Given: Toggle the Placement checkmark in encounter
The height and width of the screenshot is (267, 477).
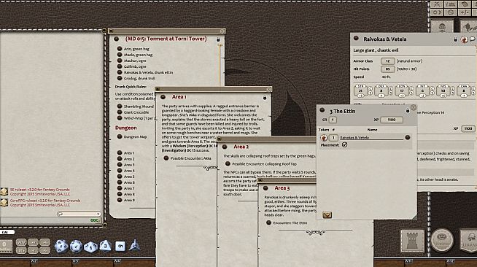Looking at the screenshot, I should pyautogui.click(x=344, y=145).
